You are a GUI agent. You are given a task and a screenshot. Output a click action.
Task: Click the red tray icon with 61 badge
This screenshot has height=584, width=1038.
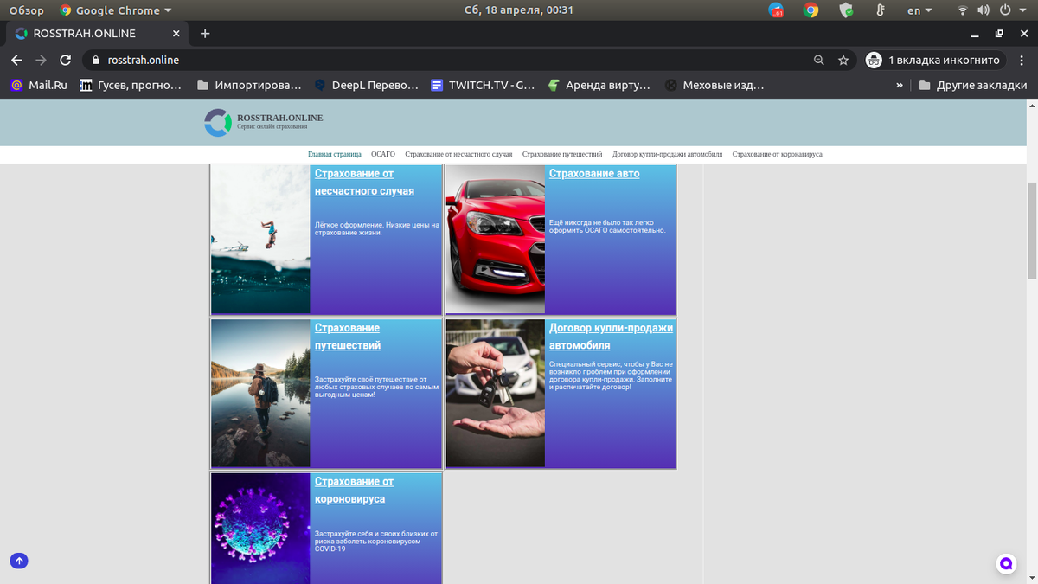click(x=776, y=10)
